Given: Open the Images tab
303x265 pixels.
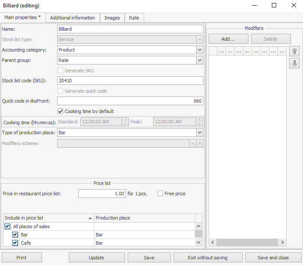Looking at the screenshot, I should click(x=112, y=18).
